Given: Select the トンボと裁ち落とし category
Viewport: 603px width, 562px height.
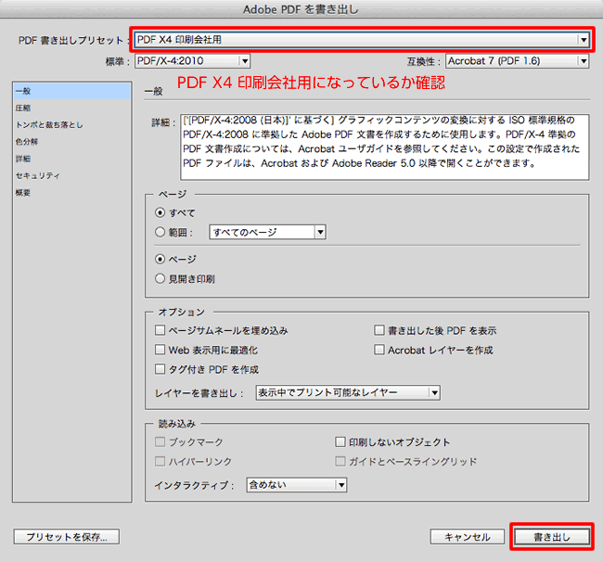Looking at the screenshot, I should coord(72,125).
